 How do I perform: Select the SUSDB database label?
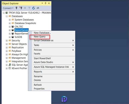click(x=18, y=37)
